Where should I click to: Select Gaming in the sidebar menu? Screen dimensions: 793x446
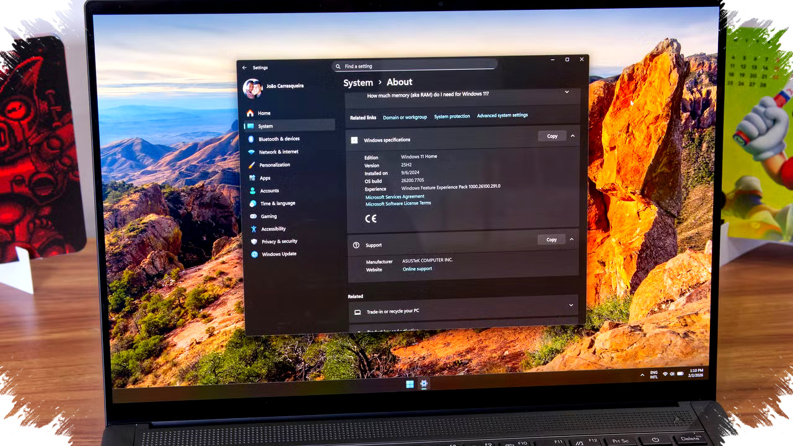[269, 216]
